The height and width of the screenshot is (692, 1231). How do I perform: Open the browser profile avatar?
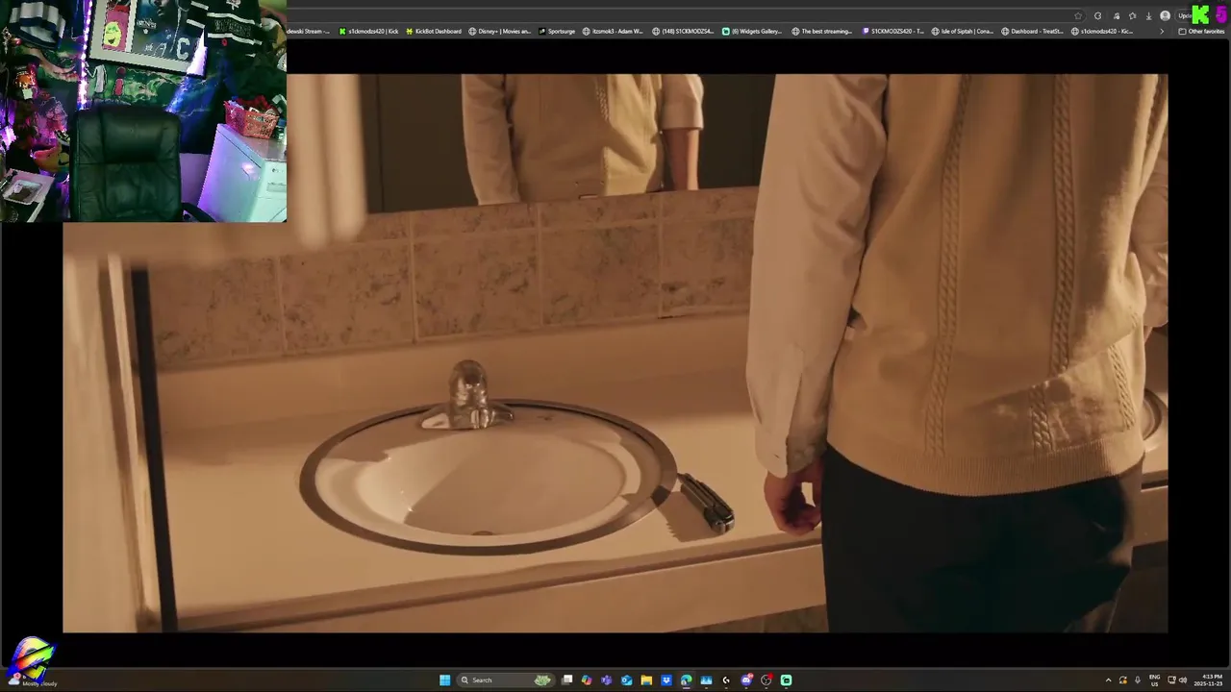pyautogui.click(x=1165, y=15)
